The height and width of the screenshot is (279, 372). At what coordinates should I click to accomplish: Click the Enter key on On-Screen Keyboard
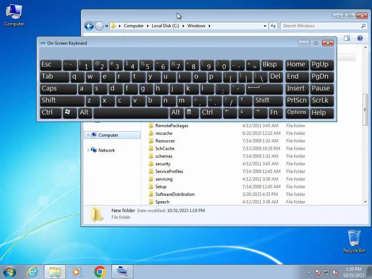click(x=264, y=89)
